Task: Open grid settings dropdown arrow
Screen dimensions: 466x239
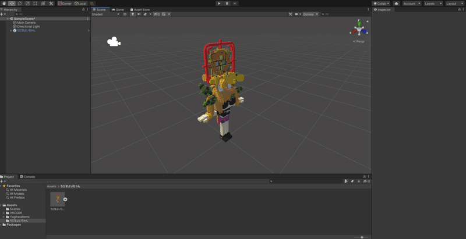Action: (x=169, y=14)
